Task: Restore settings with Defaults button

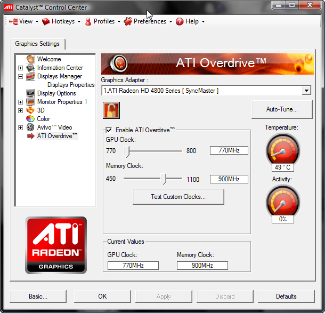Action: pos(286,296)
